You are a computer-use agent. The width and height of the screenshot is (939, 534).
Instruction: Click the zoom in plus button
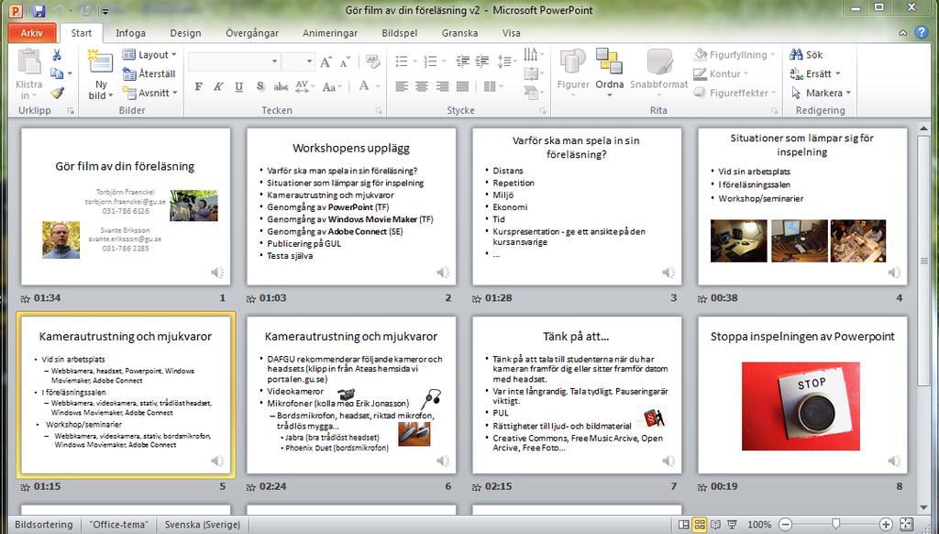[886, 525]
